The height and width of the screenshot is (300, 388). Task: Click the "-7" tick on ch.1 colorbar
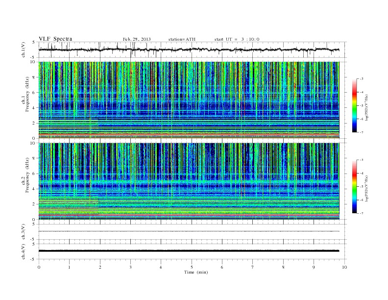[x=362, y=132]
